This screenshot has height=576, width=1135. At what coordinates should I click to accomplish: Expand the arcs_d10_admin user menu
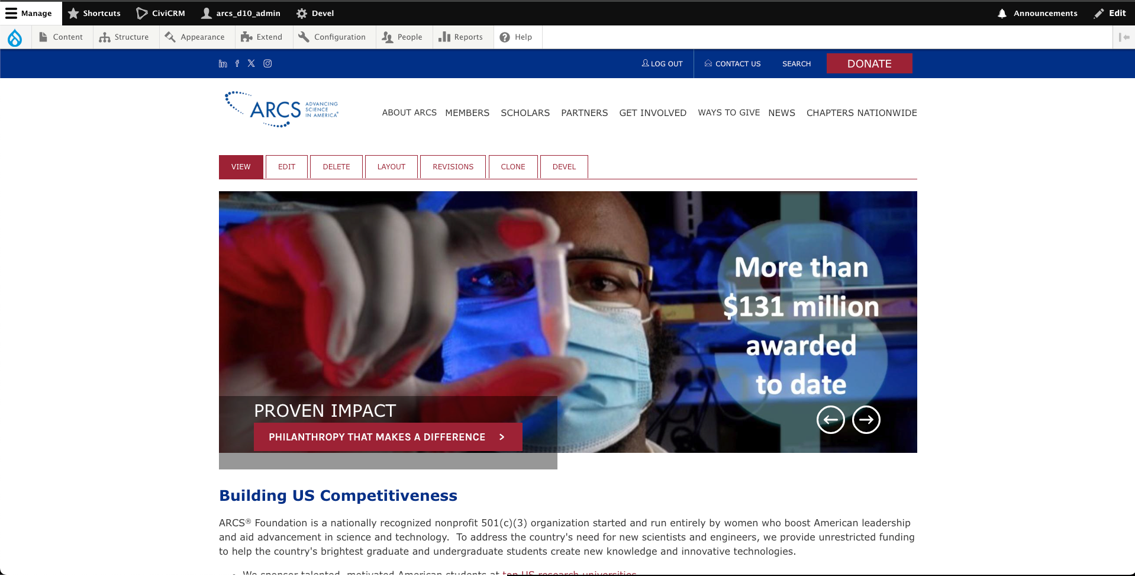point(241,13)
